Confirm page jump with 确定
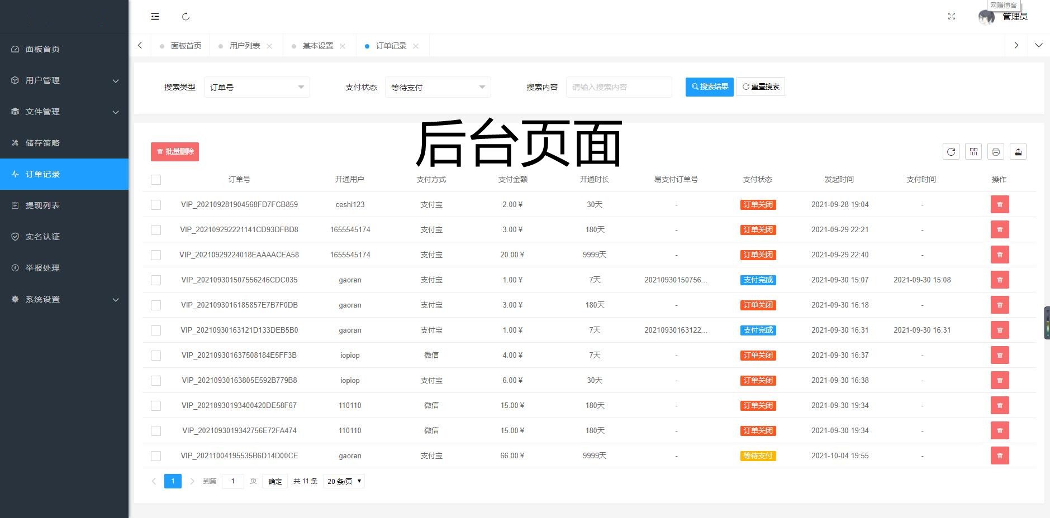Image resolution: width=1050 pixels, height=518 pixels. [x=275, y=481]
